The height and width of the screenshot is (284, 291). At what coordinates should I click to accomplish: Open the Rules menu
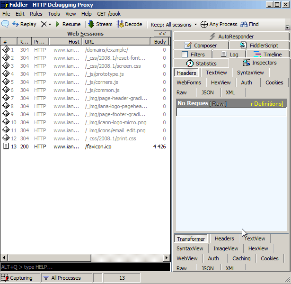pyautogui.click(x=36, y=14)
